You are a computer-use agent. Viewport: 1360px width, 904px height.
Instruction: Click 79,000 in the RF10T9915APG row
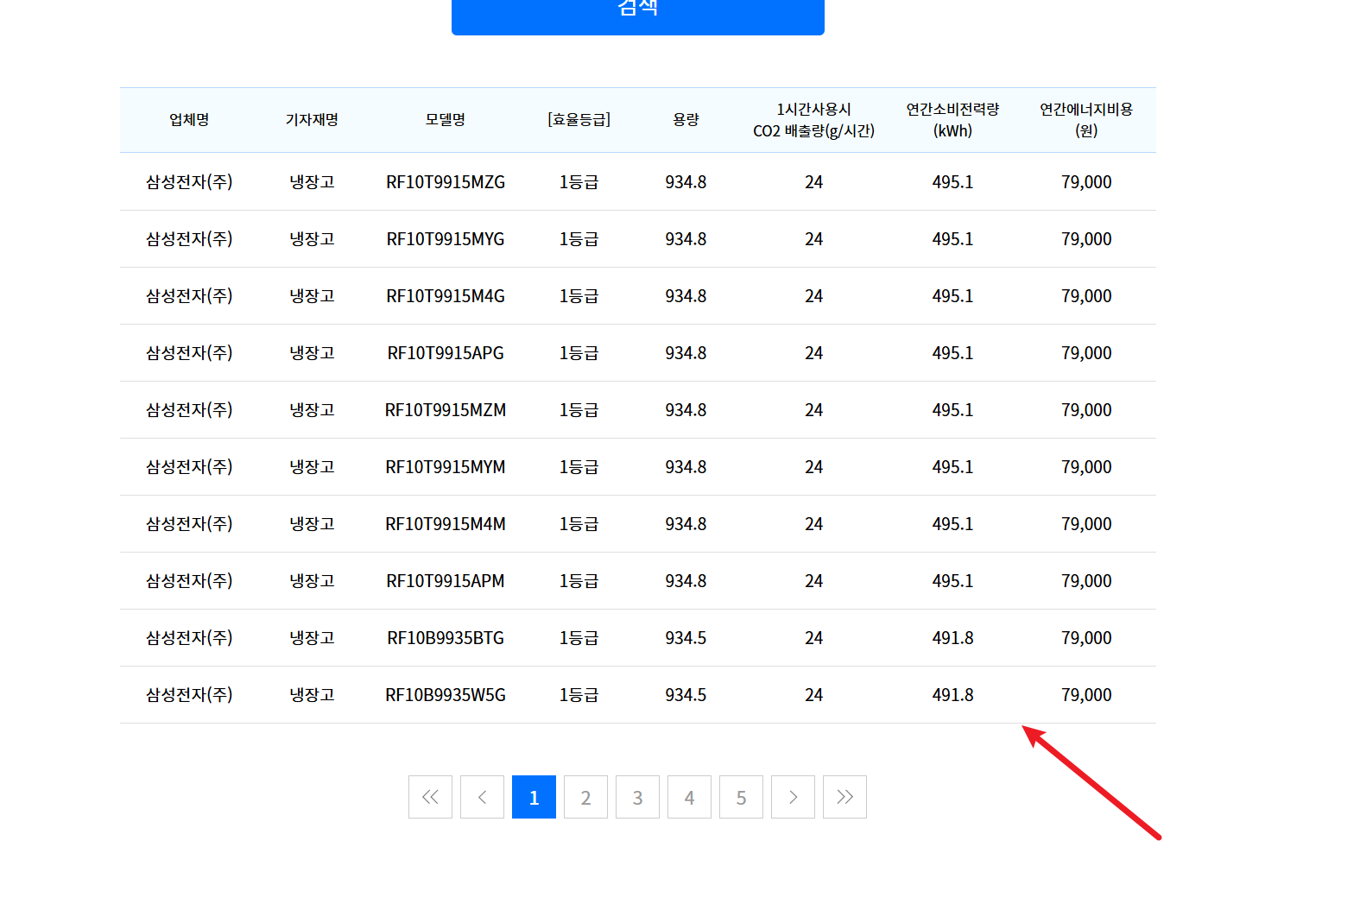[x=1086, y=353]
